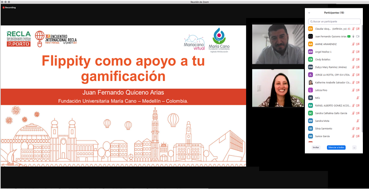Viewport: 369px width, 189px height.
Task: Click the camera-off icon for Katherine Anabelle Salvador
Action: click(x=358, y=82)
